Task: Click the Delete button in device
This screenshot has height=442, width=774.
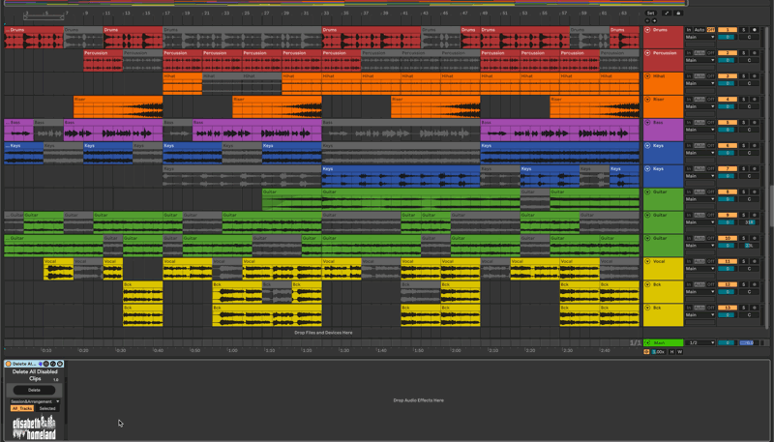Action: (x=34, y=390)
